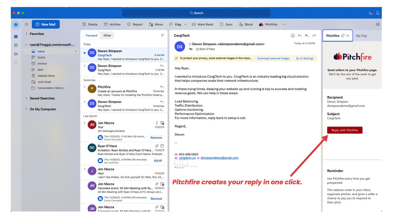Click Reply with Pitchfire button
The image size is (399, 224).
click(x=345, y=130)
